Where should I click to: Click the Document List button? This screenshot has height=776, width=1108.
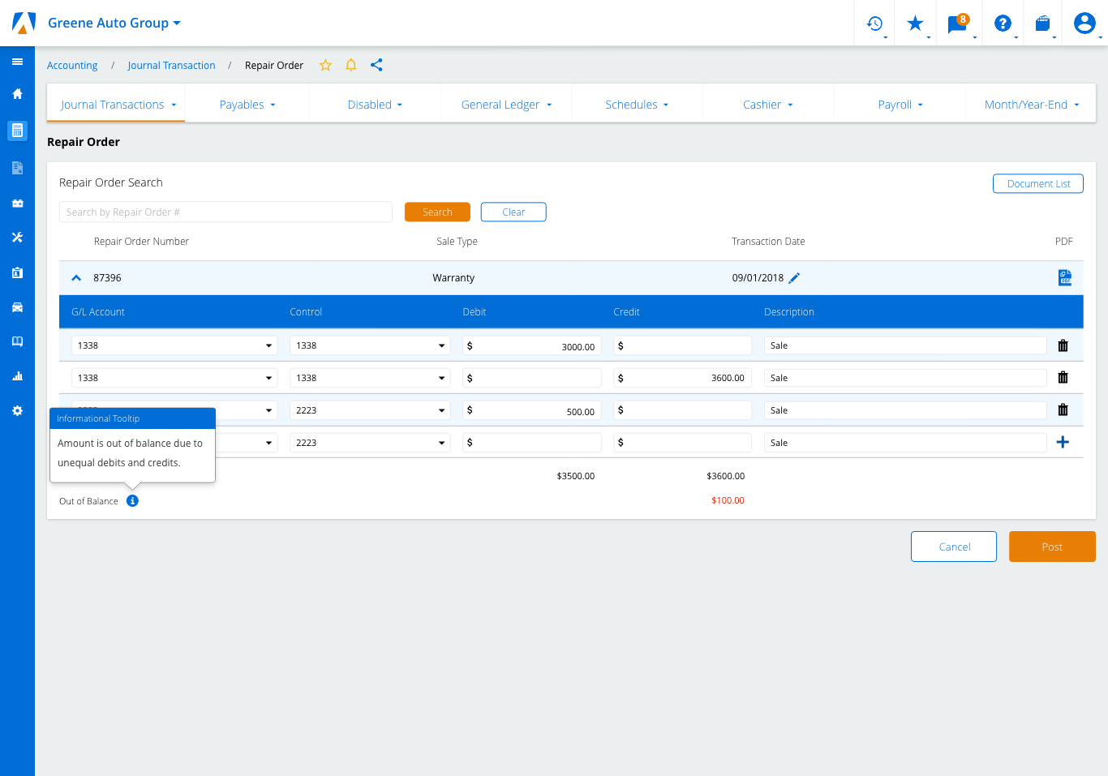[1037, 184]
